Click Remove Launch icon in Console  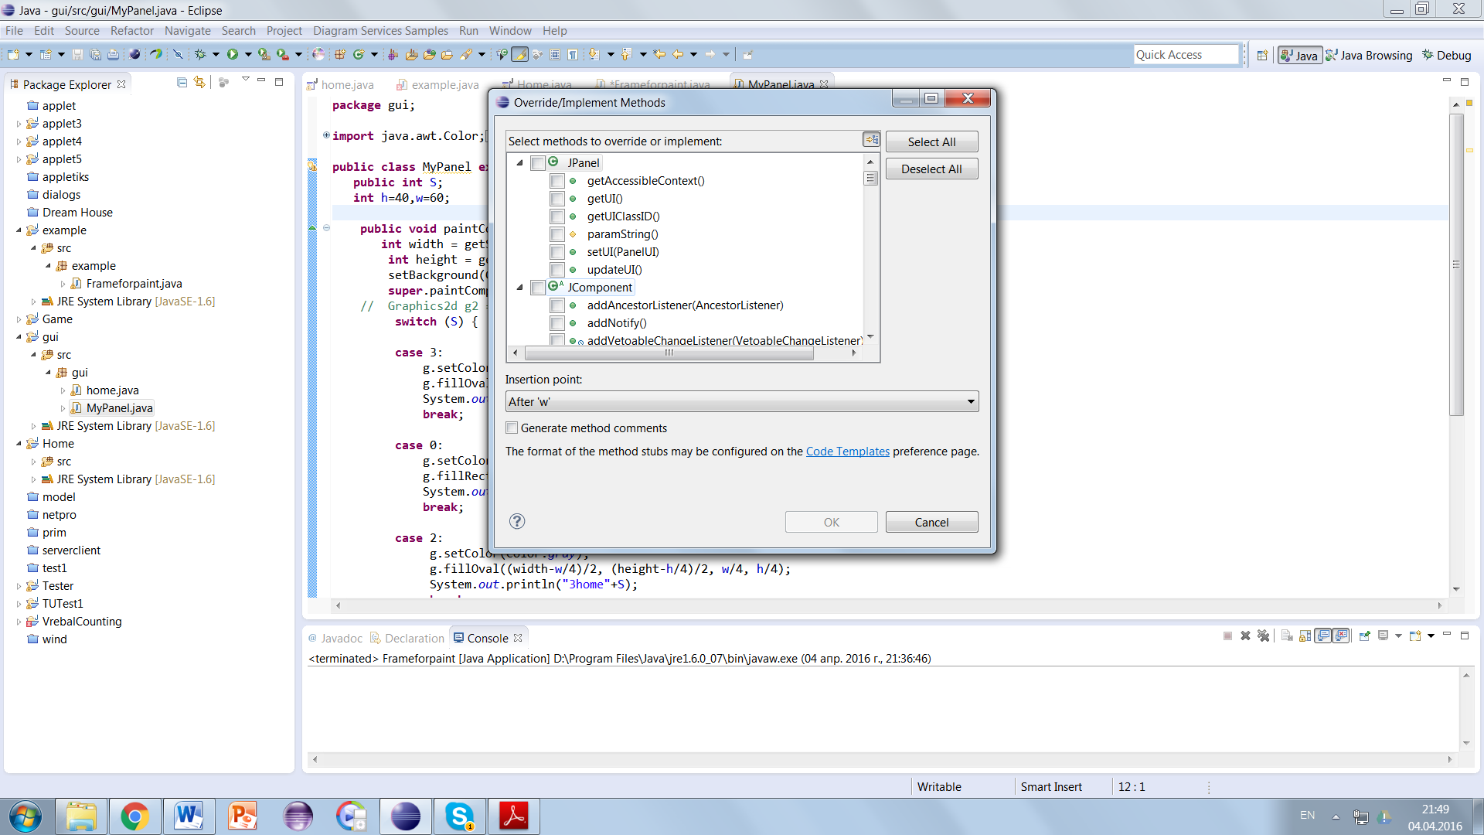tap(1245, 636)
